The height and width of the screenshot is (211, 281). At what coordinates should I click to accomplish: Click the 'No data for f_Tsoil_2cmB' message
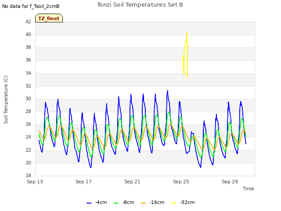click(31, 6)
